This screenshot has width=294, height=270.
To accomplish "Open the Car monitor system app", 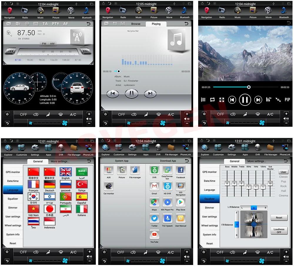I will pyautogui.click(x=109, y=188).
